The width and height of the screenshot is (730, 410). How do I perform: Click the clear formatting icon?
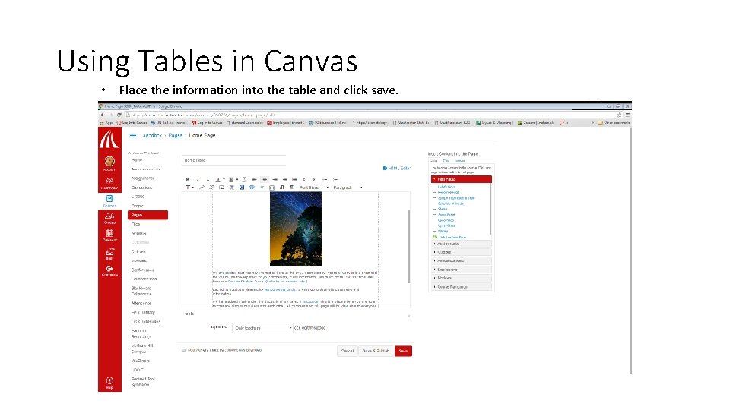[244, 179]
